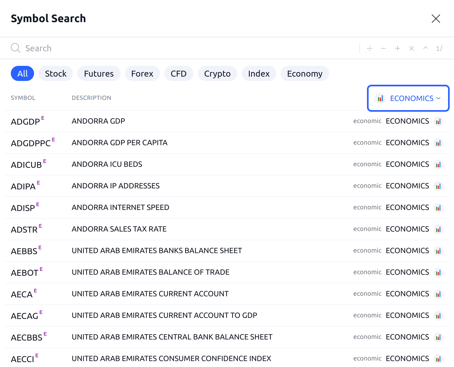Show only Forex symbols
The image size is (454, 367).
[142, 73]
